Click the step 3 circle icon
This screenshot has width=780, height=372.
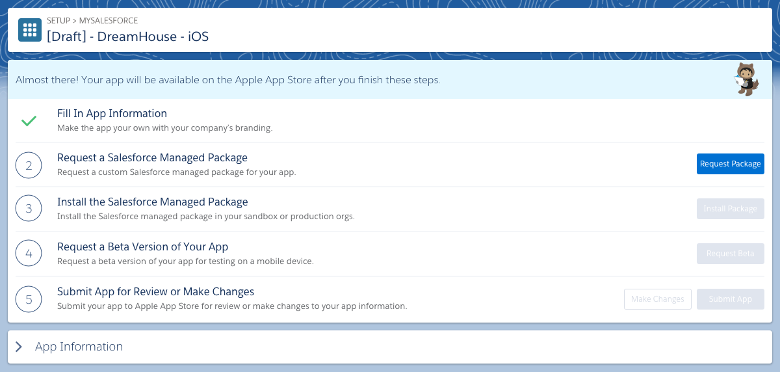[x=29, y=209]
